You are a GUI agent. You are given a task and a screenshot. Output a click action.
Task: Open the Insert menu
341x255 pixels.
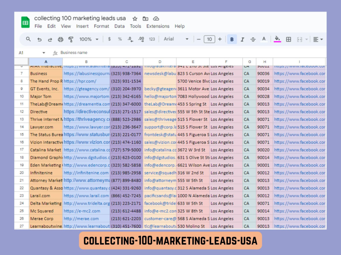point(82,26)
